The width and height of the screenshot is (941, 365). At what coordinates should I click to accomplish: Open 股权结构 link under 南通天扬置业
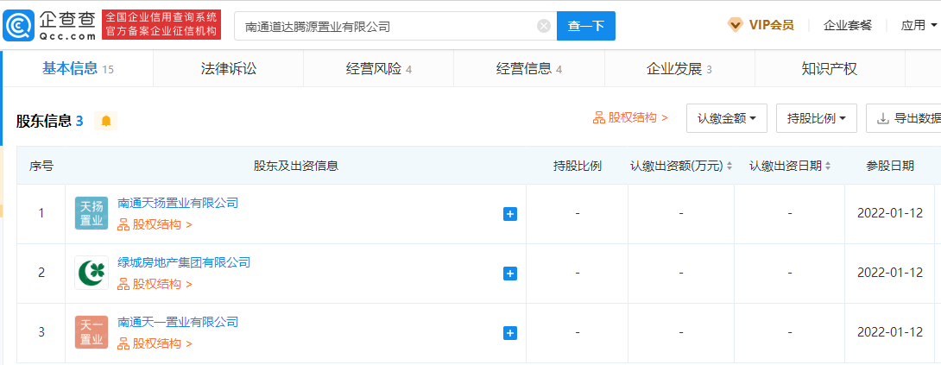pyautogui.click(x=155, y=225)
